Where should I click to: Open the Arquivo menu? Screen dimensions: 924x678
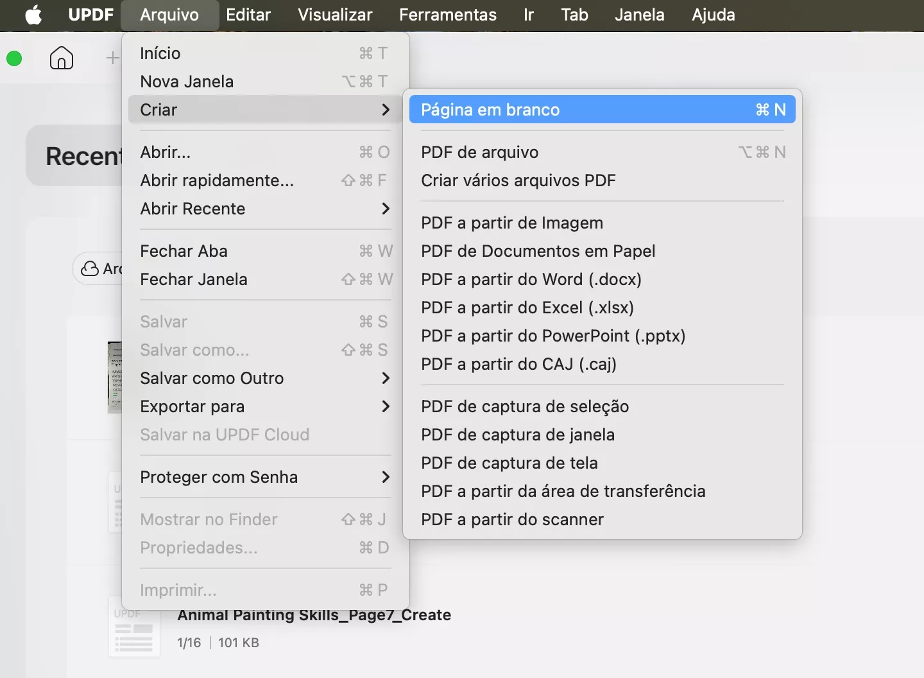169,14
